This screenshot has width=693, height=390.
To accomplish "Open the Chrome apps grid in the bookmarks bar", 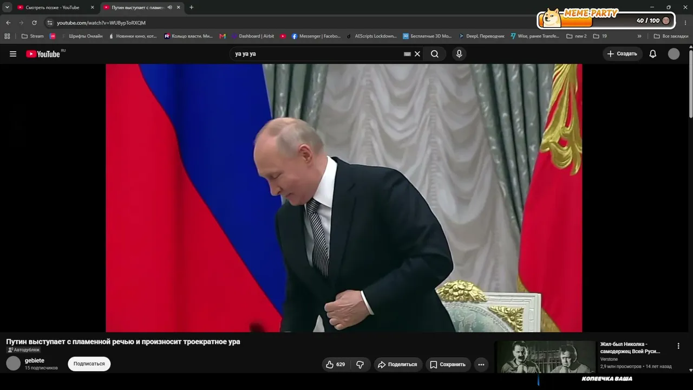I will pos(7,36).
